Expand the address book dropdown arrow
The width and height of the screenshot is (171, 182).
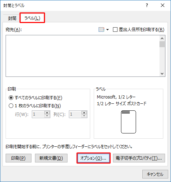click(107, 30)
